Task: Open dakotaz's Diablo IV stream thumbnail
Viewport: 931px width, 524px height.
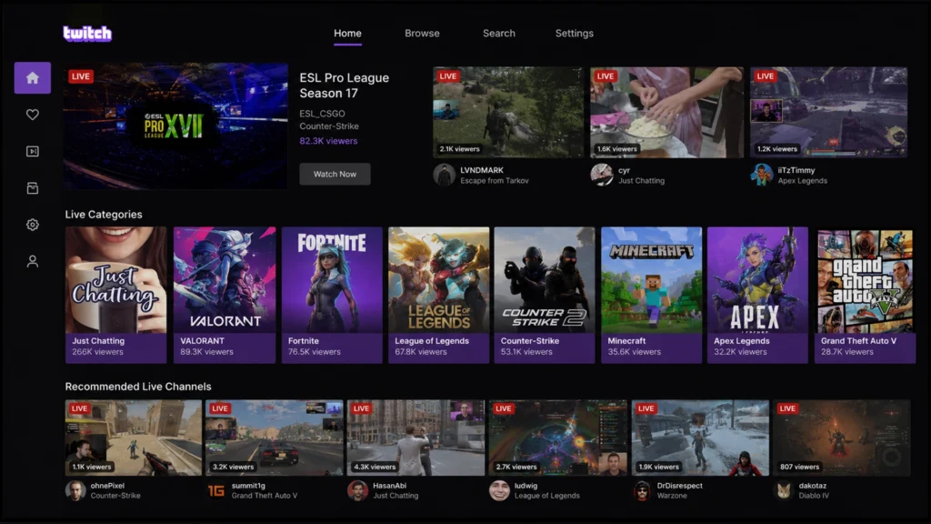Action: [842, 438]
